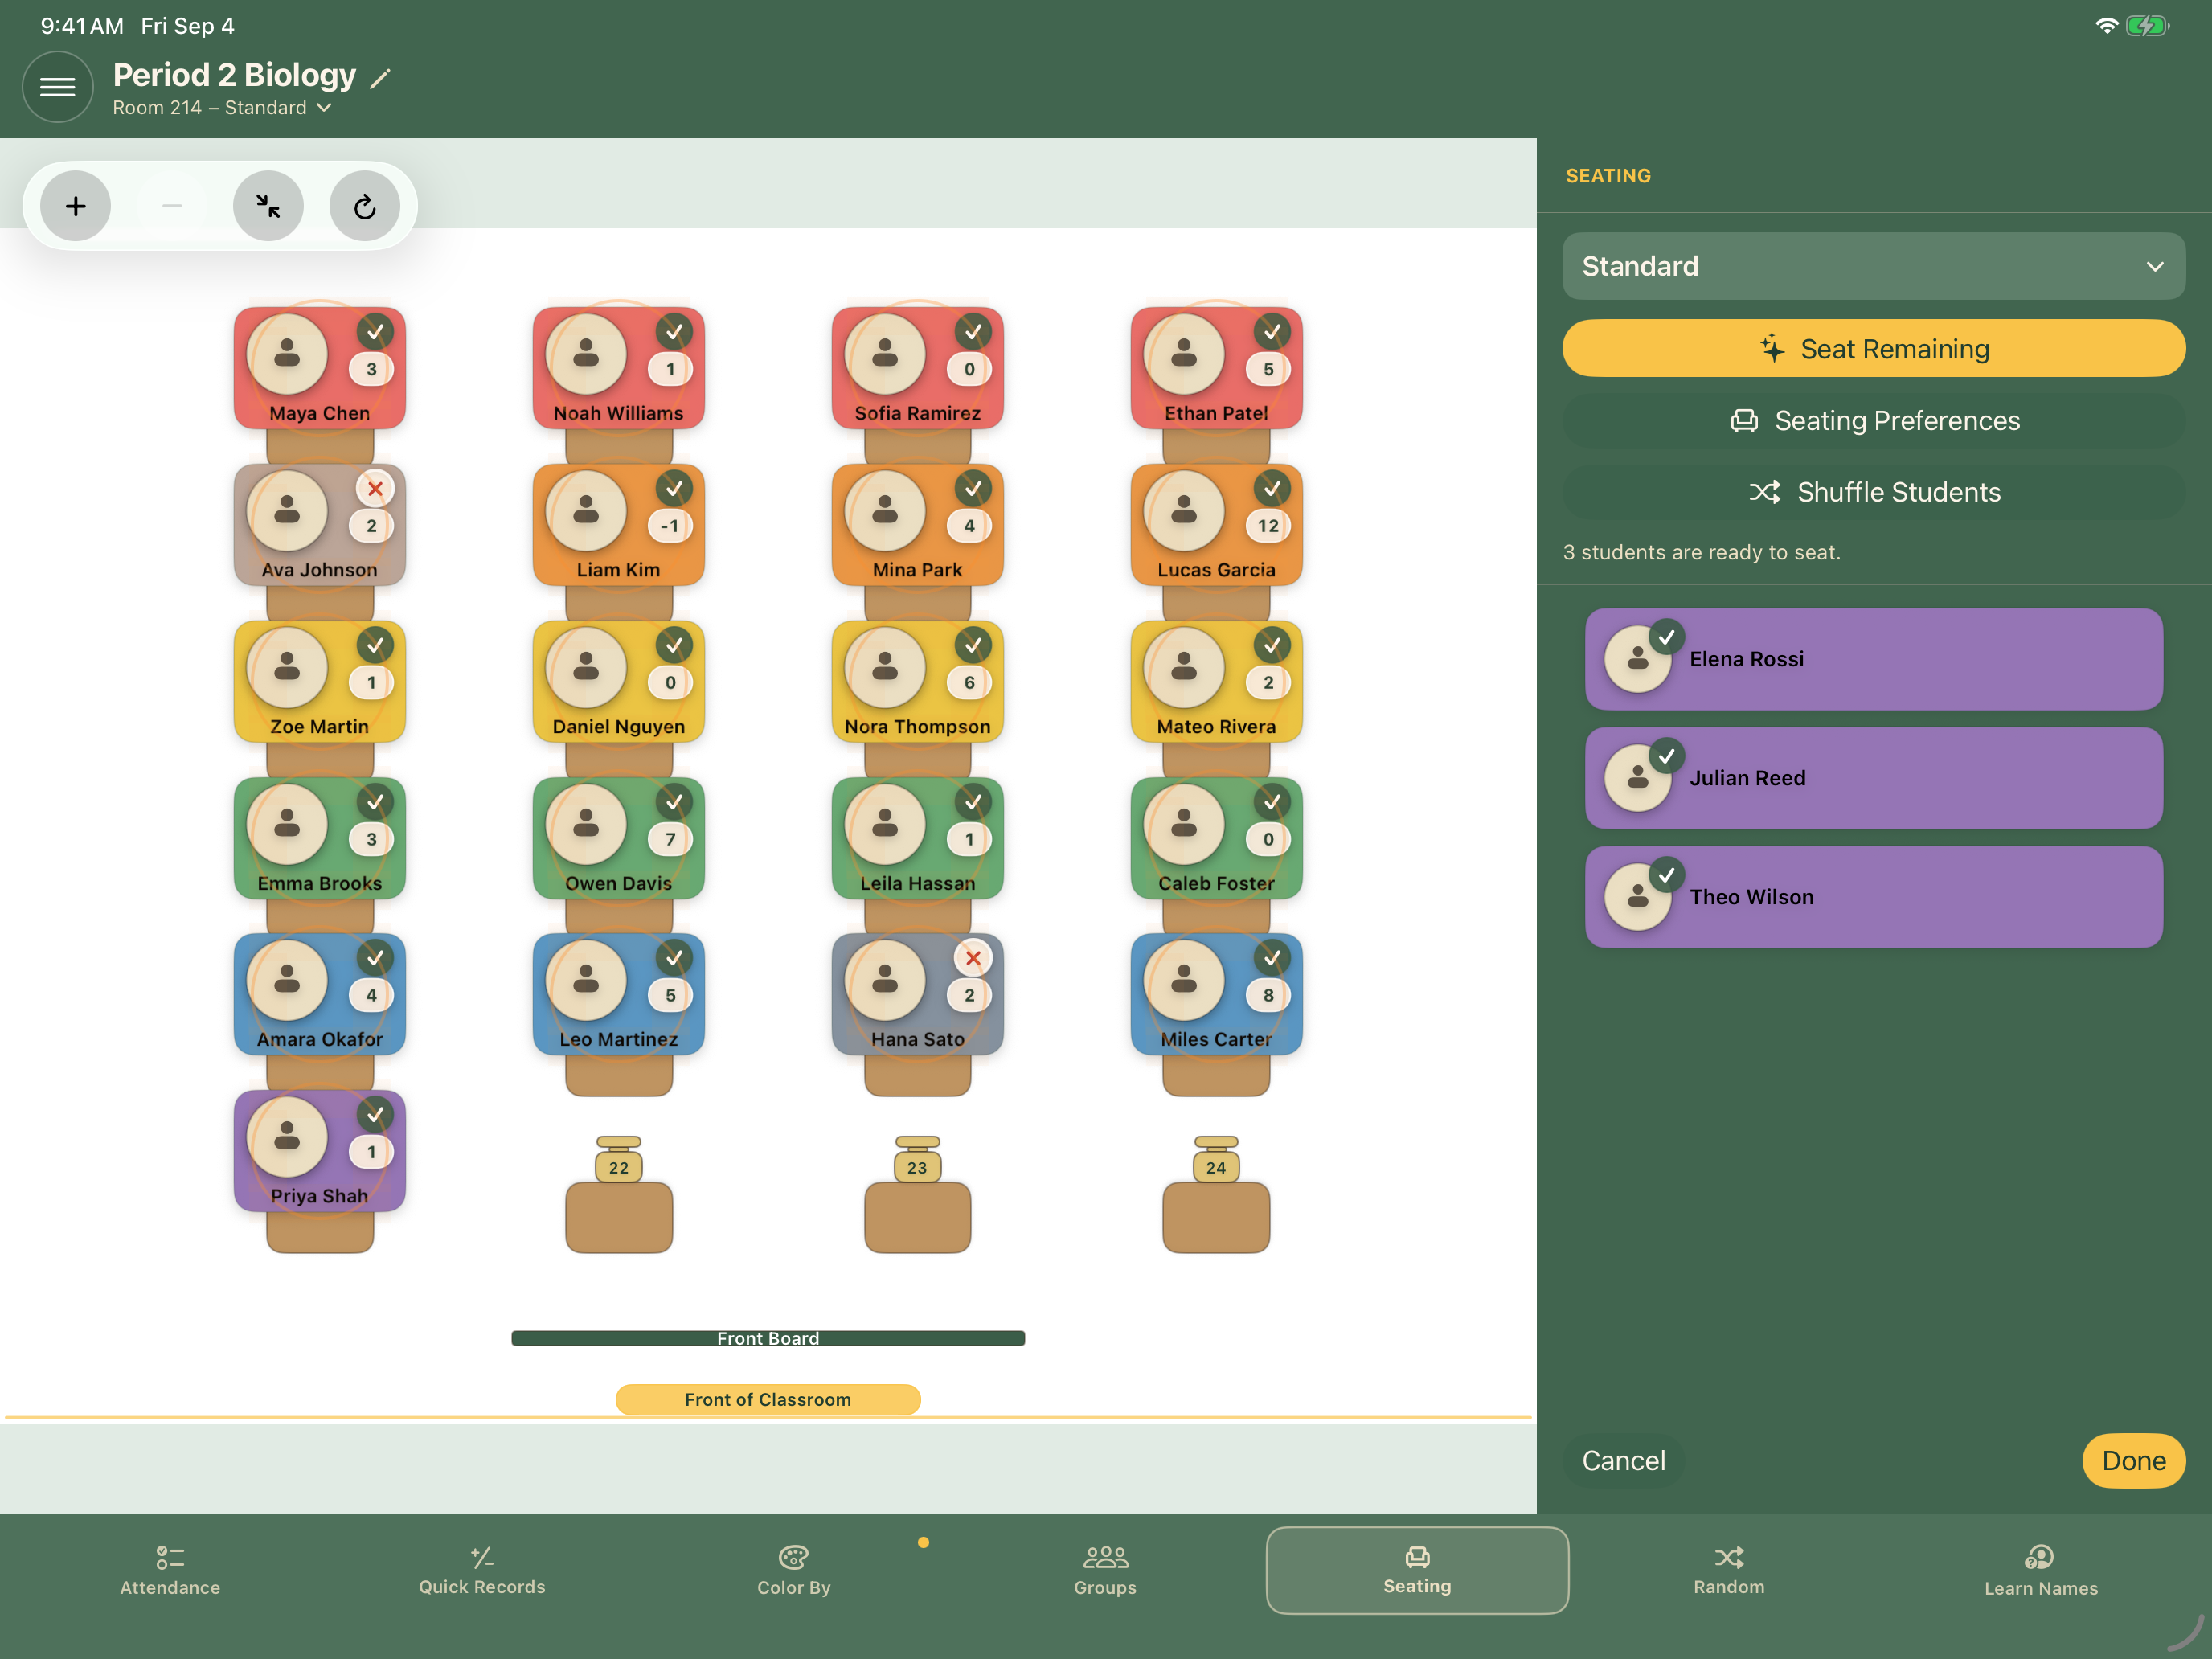Zoom in with the plus button

[75, 206]
